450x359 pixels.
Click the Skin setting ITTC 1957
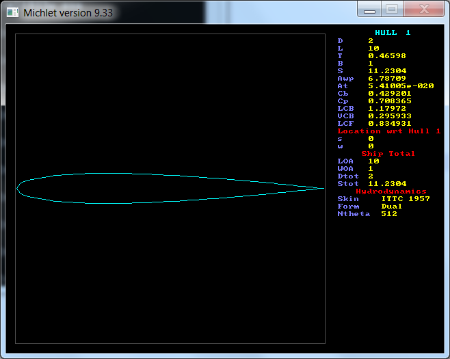coord(405,199)
